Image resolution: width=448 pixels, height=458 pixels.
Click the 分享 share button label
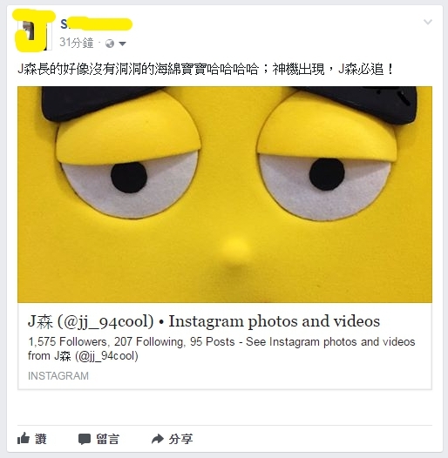click(x=180, y=439)
